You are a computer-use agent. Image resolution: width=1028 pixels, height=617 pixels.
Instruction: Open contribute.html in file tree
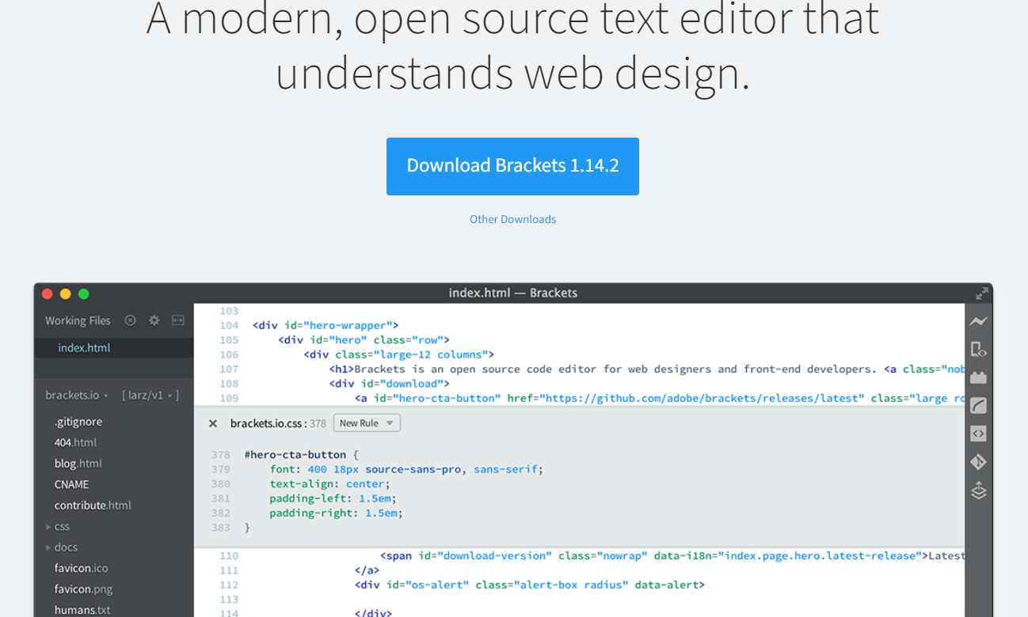click(93, 505)
